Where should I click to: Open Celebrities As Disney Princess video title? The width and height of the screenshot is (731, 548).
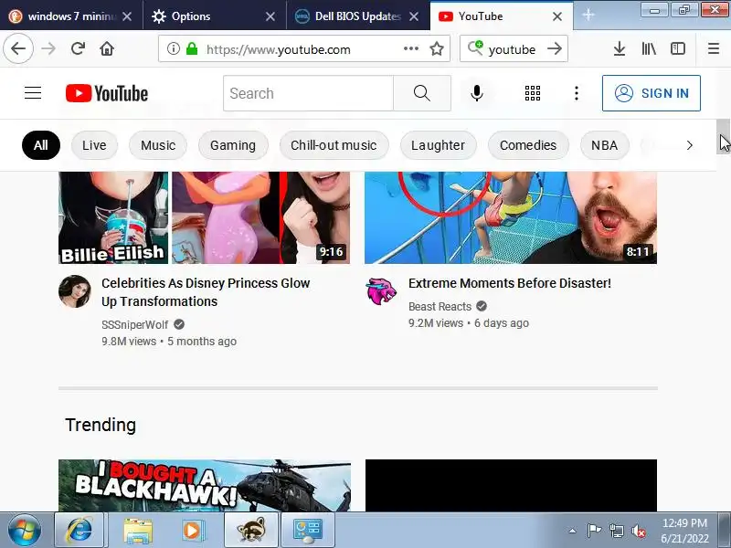(206, 292)
